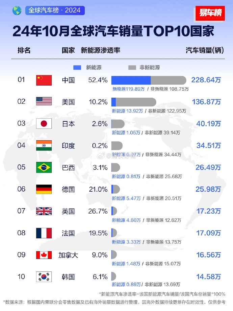
Task: Click the blue 新能源 legend swatch
Action: (77, 67)
